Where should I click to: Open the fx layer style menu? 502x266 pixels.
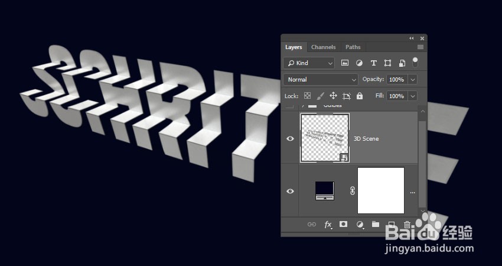(328, 225)
